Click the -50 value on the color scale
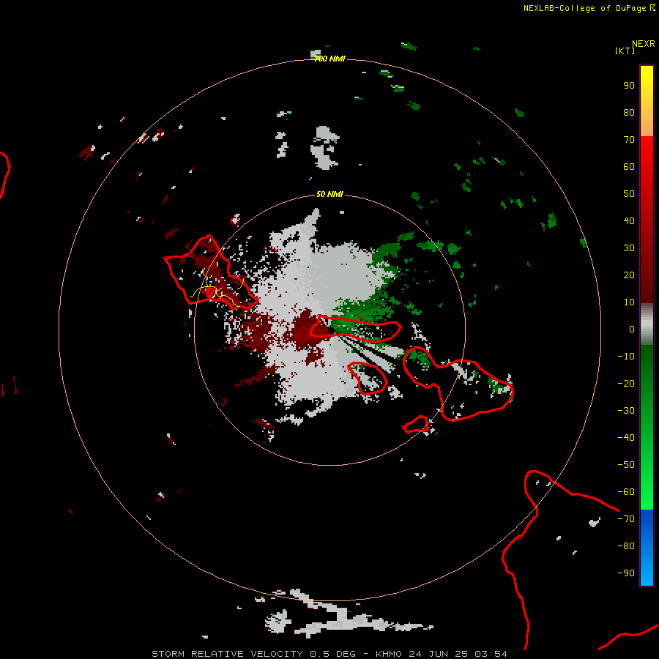659x659 pixels. (x=626, y=464)
